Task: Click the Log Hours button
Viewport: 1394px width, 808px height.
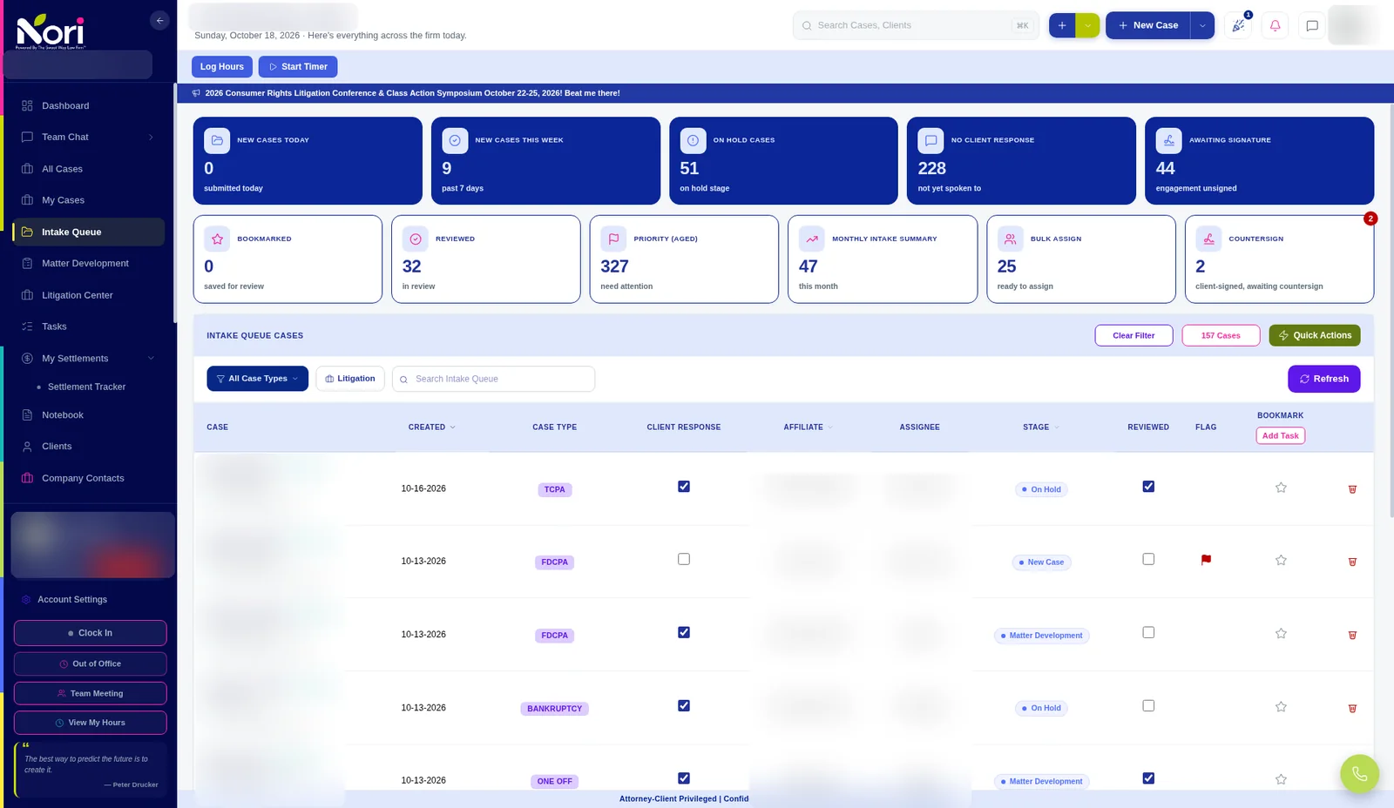Action: pyautogui.click(x=222, y=67)
